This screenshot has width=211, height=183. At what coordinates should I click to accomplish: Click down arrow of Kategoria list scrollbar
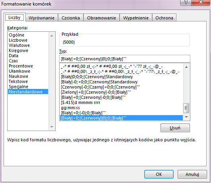(52, 127)
